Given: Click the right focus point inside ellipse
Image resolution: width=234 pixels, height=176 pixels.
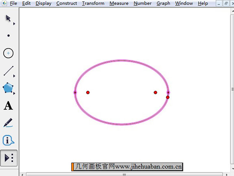Looking at the screenshot, I should pos(155,93).
